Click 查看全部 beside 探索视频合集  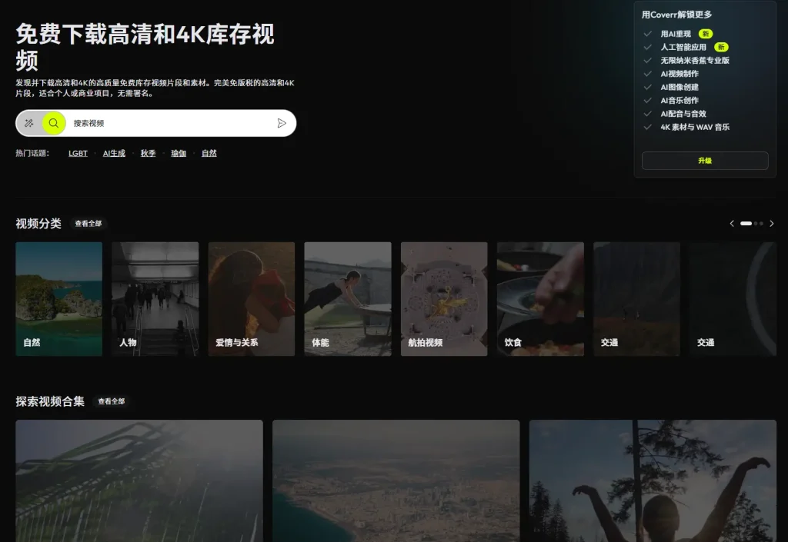(x=112, y=401)
